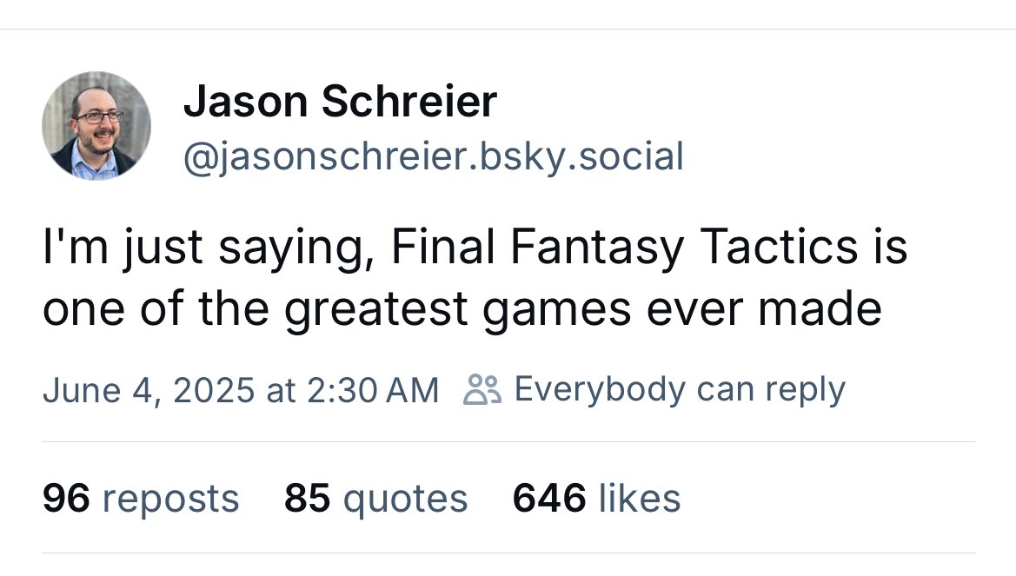The height and width of the screenshot is (576, 1016).
Task: Click the '96' reposts count
Action: pyautogui.click(x=66, y=498)
